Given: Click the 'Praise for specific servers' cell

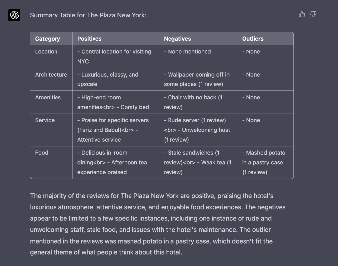Looking at the screenshot, I should tap(113, 130).
